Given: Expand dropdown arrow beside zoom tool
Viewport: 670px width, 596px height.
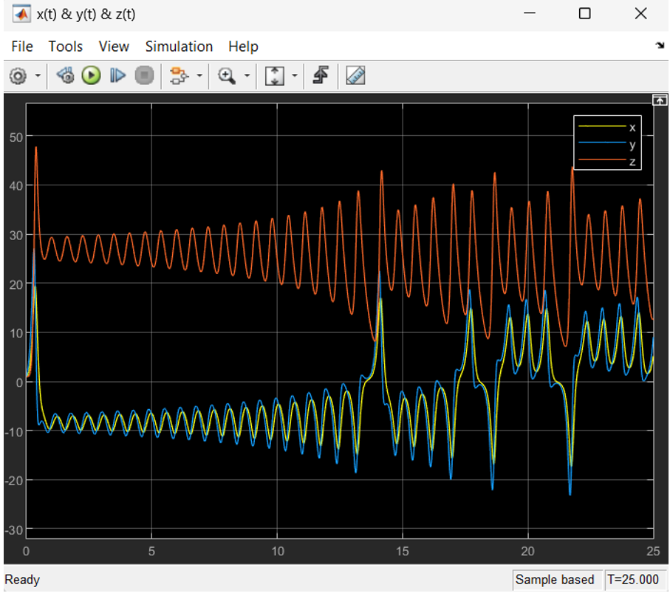Looking at the screenshot, I should click(x=247, y=76).
